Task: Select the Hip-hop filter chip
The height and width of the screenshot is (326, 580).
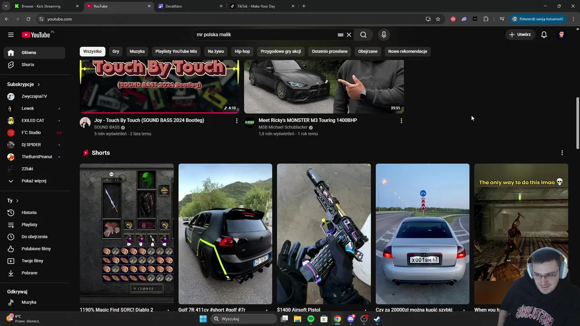Action: pos(242,51)
